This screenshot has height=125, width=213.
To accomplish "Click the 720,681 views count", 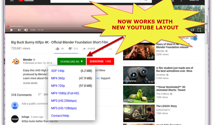I will pos(20,48).
